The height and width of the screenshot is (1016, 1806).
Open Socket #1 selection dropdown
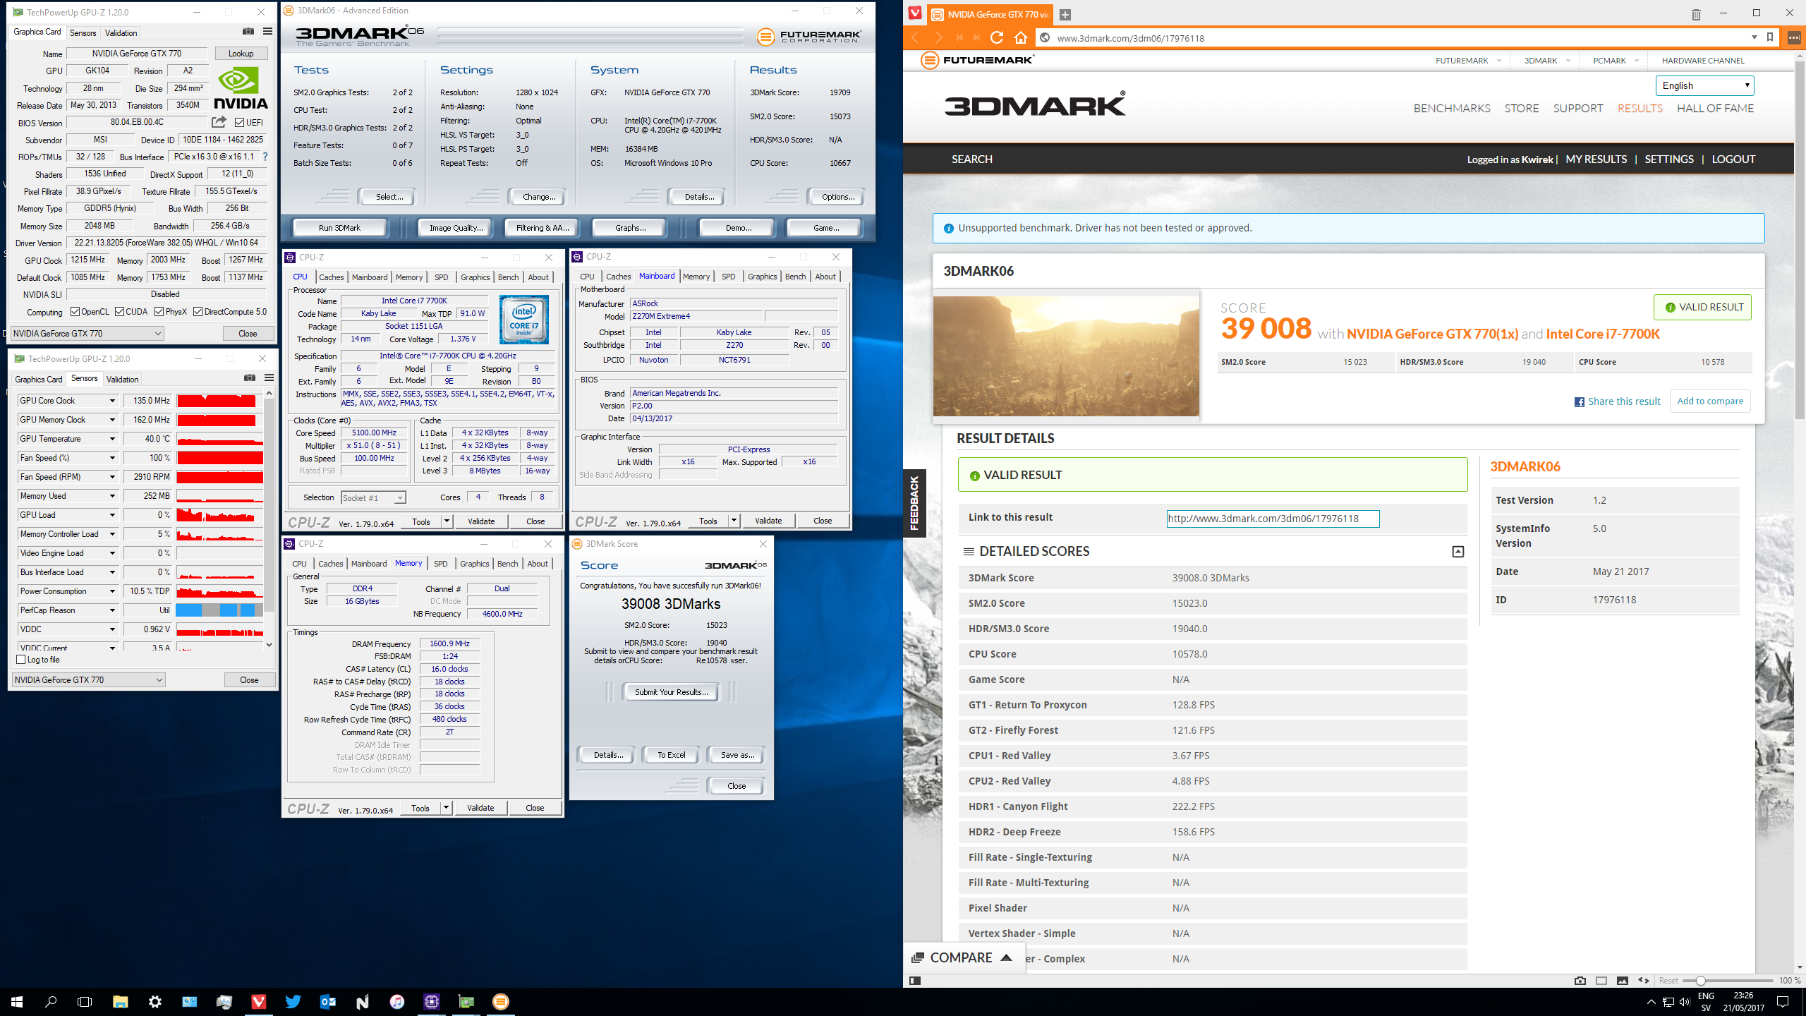coord(373,498)
